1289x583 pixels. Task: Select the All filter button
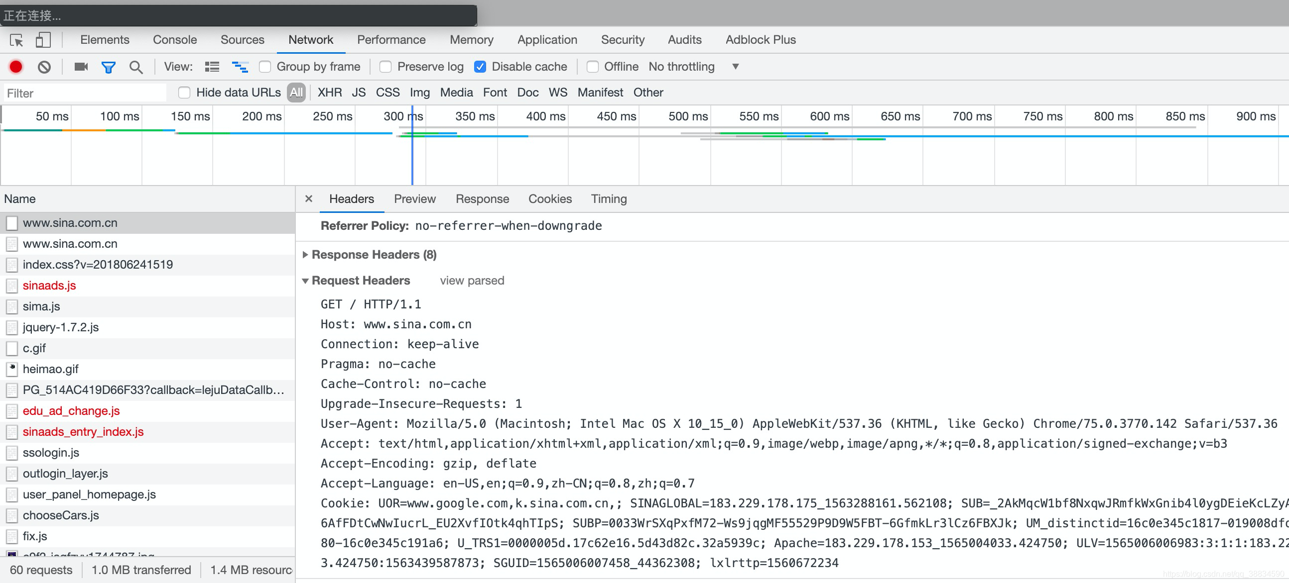(x=296, y=93)
